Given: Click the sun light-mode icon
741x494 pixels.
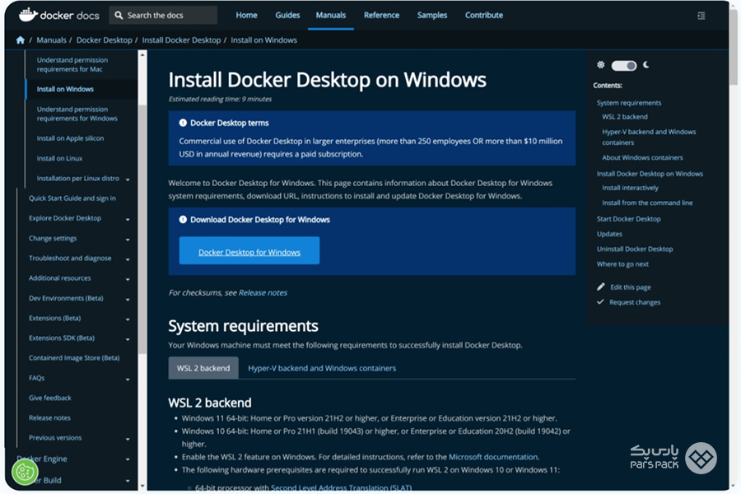Looking at the screenshot, I should point(601,65).
